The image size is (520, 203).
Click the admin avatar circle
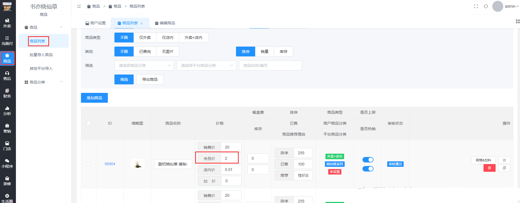[x=497, y=6]
